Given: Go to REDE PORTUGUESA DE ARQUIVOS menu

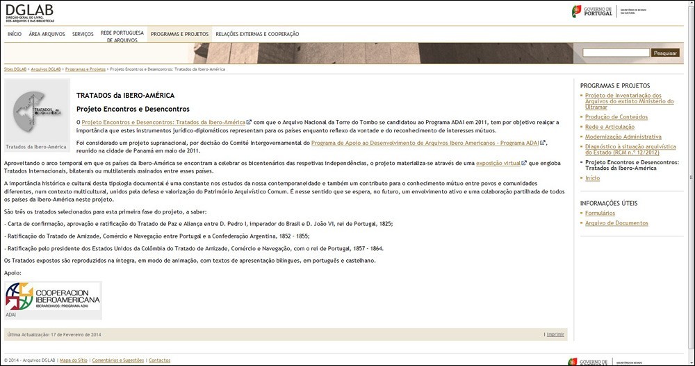Looking at the screenshot, I should tap(122, 37).
